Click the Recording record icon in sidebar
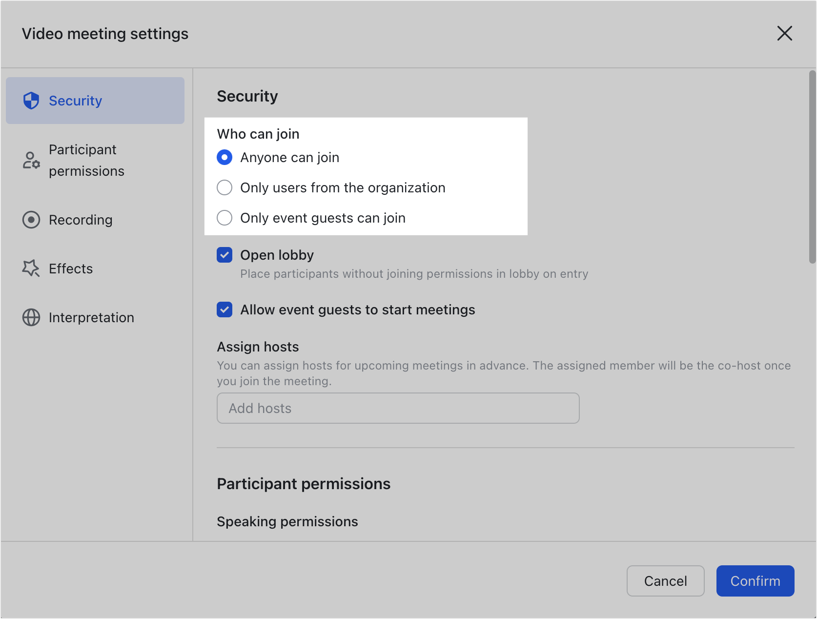 (31, 220)
